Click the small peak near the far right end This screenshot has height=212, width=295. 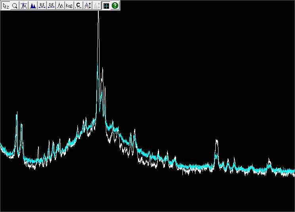[x=269, y=160]
